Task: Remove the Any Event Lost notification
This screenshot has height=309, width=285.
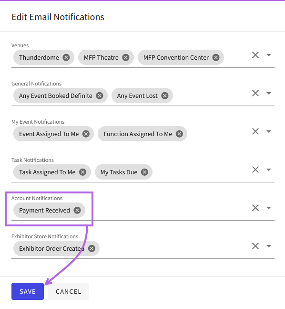Action: tap(165, 96)
